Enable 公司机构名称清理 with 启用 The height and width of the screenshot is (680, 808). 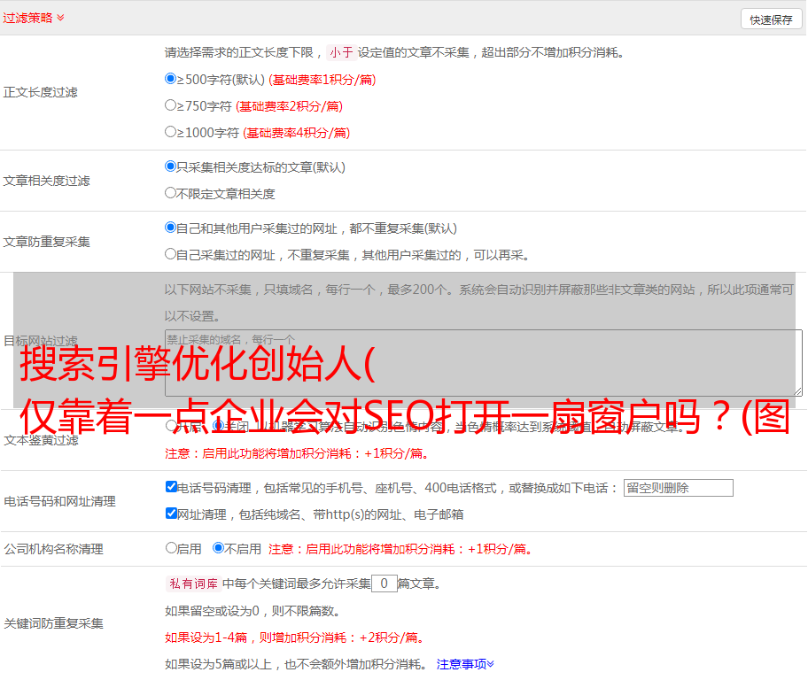[171, 548]
